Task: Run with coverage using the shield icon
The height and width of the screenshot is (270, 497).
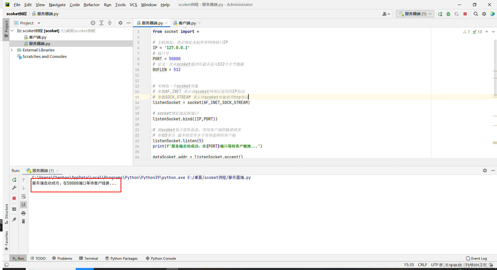Action: tap(457, 14)
